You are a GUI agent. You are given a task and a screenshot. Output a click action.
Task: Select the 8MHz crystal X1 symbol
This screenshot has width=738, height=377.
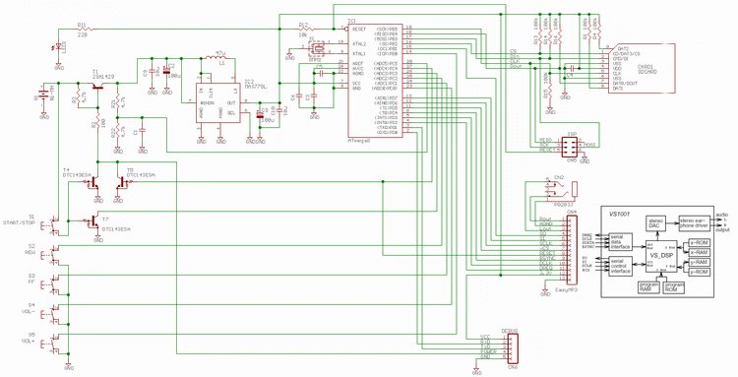[x=316, y=49]
